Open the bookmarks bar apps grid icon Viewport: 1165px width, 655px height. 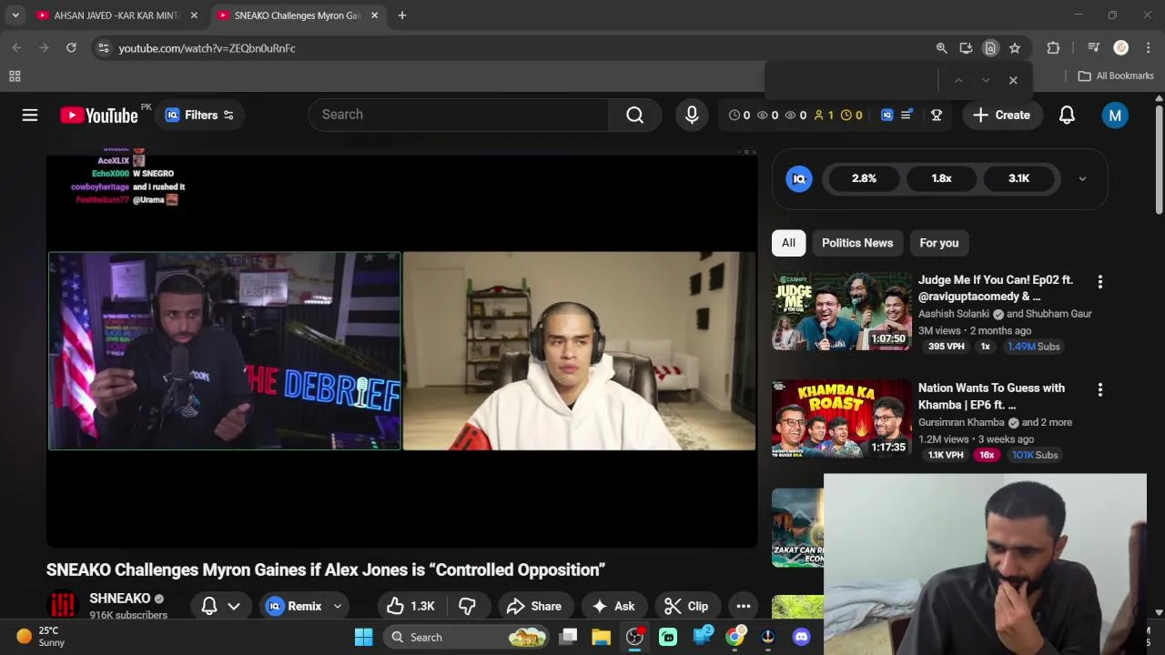15,76
